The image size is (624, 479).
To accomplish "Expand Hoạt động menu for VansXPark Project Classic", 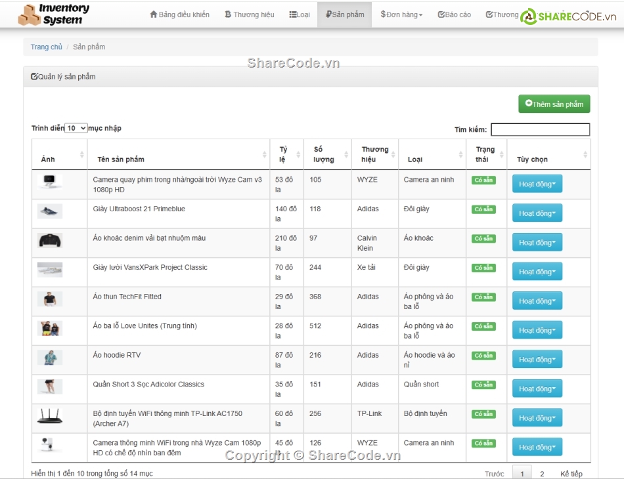I will point(537,272).
